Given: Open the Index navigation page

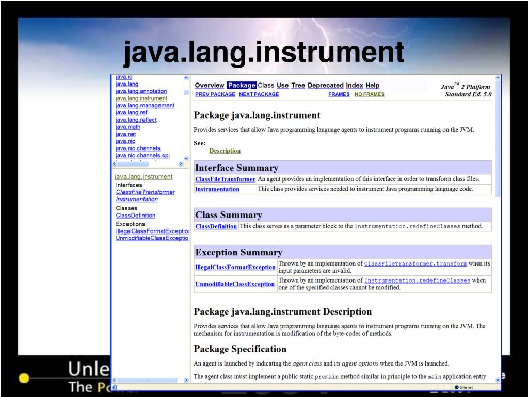Looking at the screenshot, I should (x=355, y=85).
